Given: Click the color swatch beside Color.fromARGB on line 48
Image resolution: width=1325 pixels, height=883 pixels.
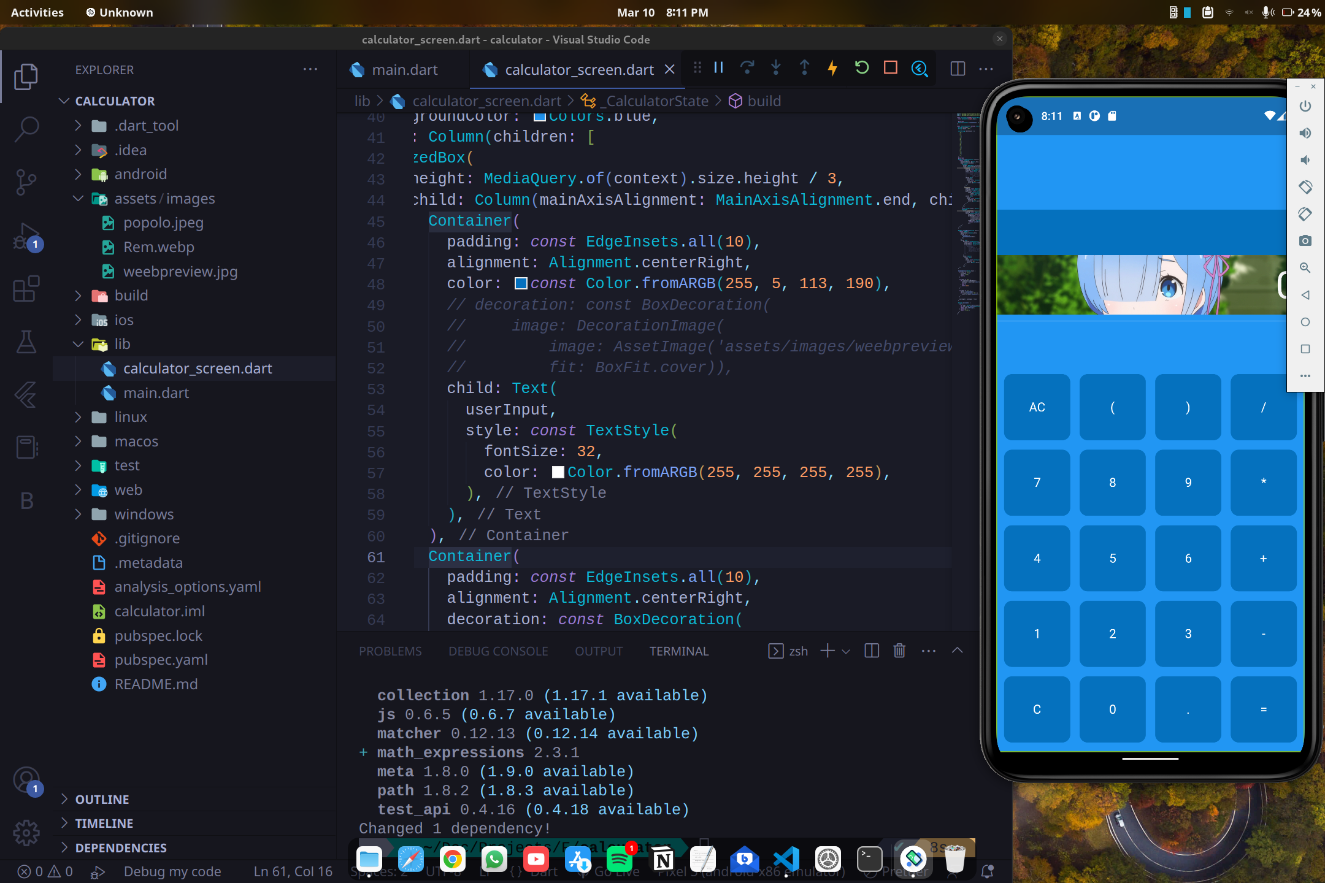Looking at the screenshot, I should (x=521, y=283).
